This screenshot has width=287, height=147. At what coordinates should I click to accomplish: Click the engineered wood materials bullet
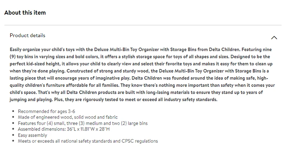67,117
